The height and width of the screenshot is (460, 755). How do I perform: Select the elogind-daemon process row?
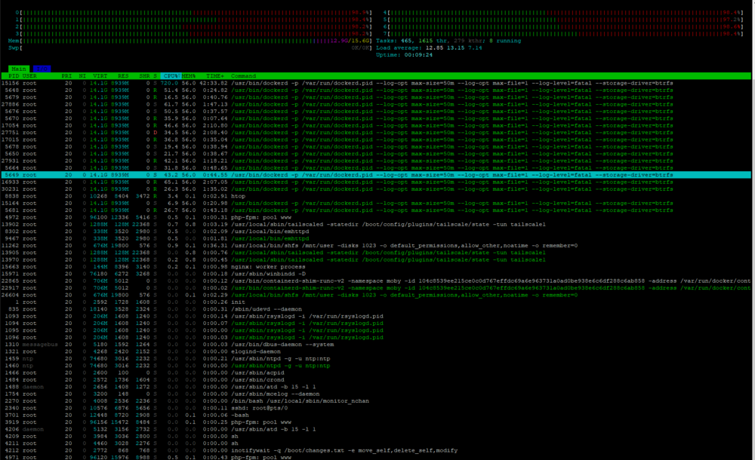tap(375, 351)
